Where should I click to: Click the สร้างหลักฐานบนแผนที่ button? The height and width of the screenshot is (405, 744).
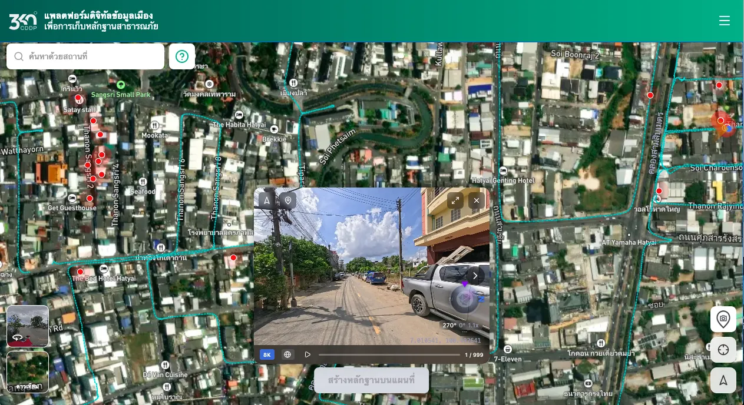[x=371, y=380]
